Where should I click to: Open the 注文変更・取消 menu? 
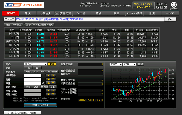63,13
